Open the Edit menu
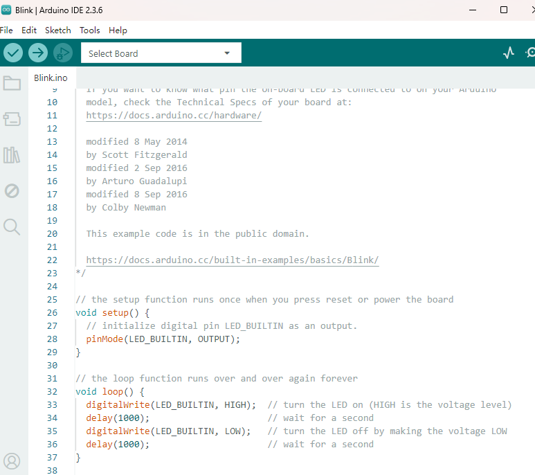The image size is (535, 475). (29, 30)
